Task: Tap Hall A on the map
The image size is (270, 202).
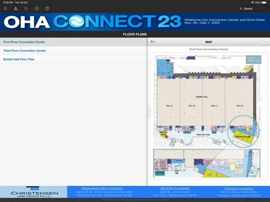Action: pos(169,106)
